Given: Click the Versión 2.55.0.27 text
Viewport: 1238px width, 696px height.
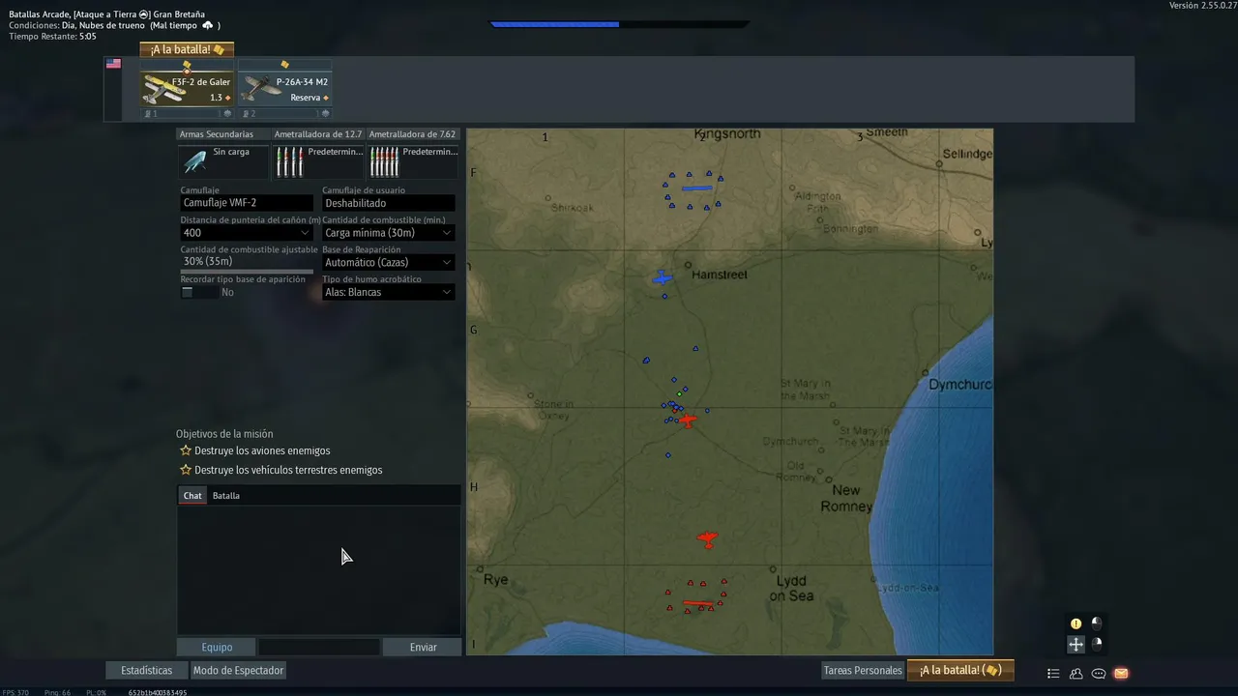Looking at the screenshot, I should (1202, 6).
